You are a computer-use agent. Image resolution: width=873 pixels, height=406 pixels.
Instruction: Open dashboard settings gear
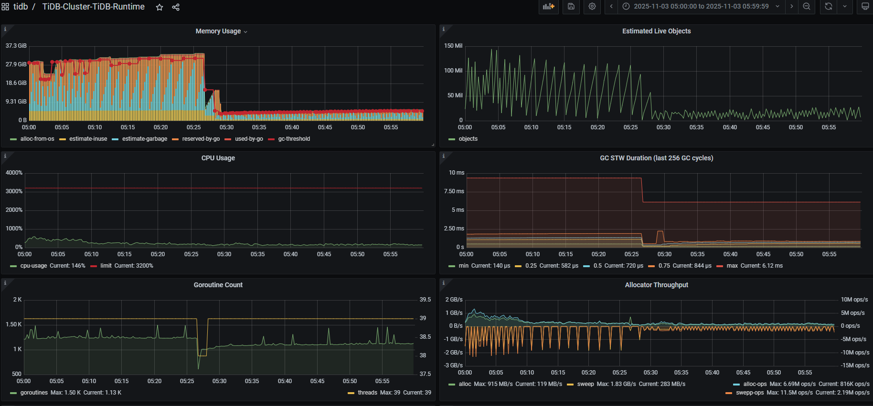[x=592, y=7]
